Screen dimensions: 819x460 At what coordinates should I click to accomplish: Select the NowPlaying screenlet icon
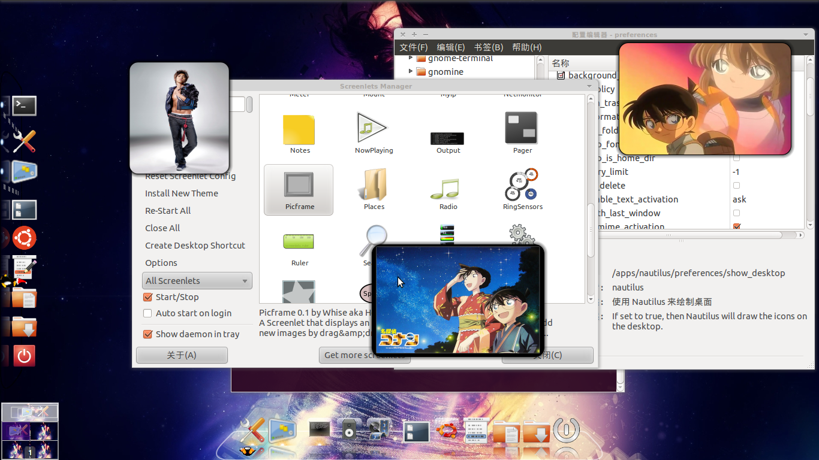(372, 128)
